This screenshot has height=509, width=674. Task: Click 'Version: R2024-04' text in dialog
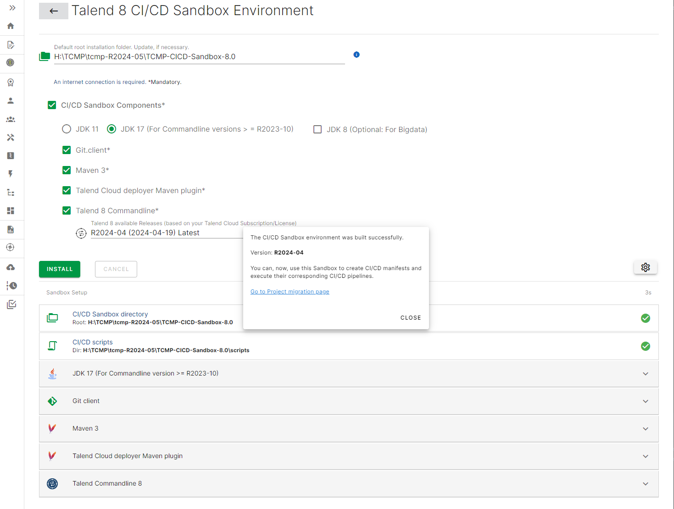coord(277,253)
